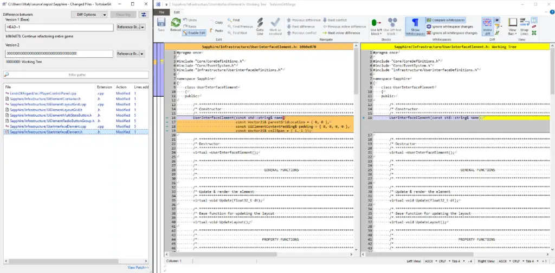
Task: Toggle Wrap Lines
Action: pyautogui.click(x=525, y=26)
